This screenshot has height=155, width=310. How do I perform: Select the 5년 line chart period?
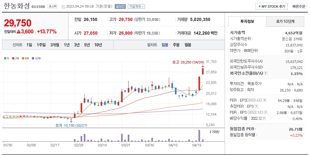(87, 45)
